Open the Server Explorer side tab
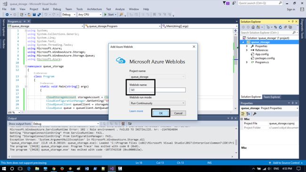The width and height of the screenshot is (306, 172). pos(3,27)
